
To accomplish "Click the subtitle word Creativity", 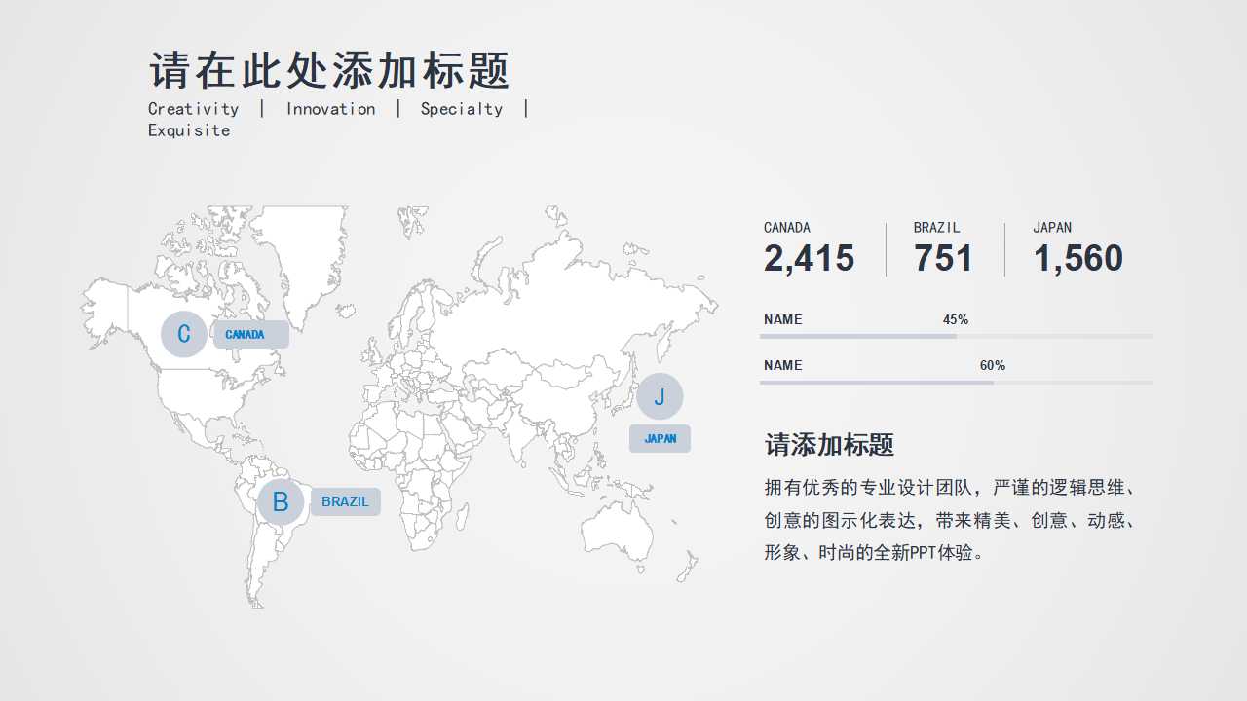I will 193,109.
